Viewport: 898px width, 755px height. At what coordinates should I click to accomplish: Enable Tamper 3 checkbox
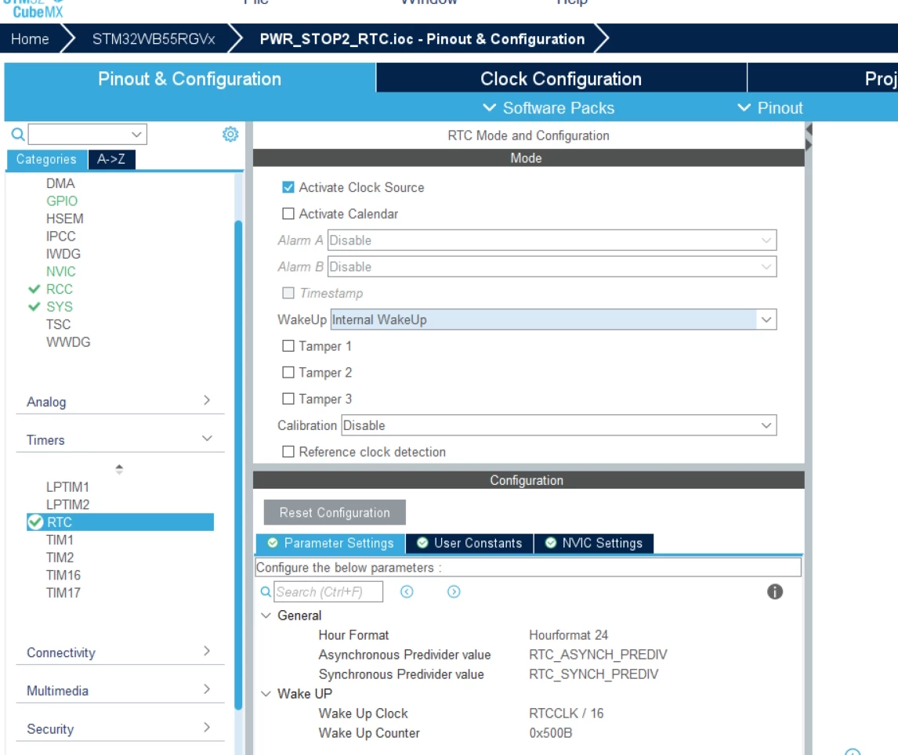pyautogui.click(x=288, y=399)
